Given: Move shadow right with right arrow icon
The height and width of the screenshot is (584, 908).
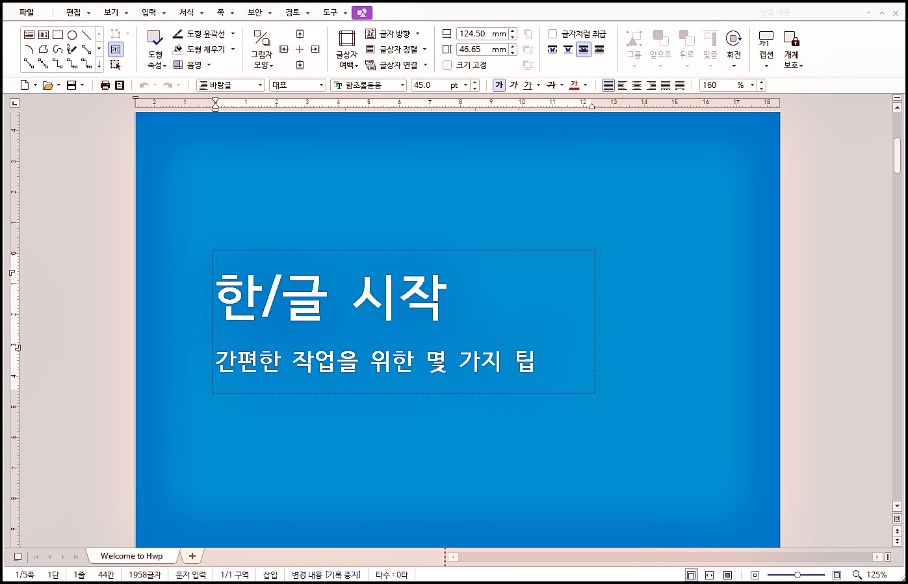Looking at the screenshot, I should [x=315, y=49].
